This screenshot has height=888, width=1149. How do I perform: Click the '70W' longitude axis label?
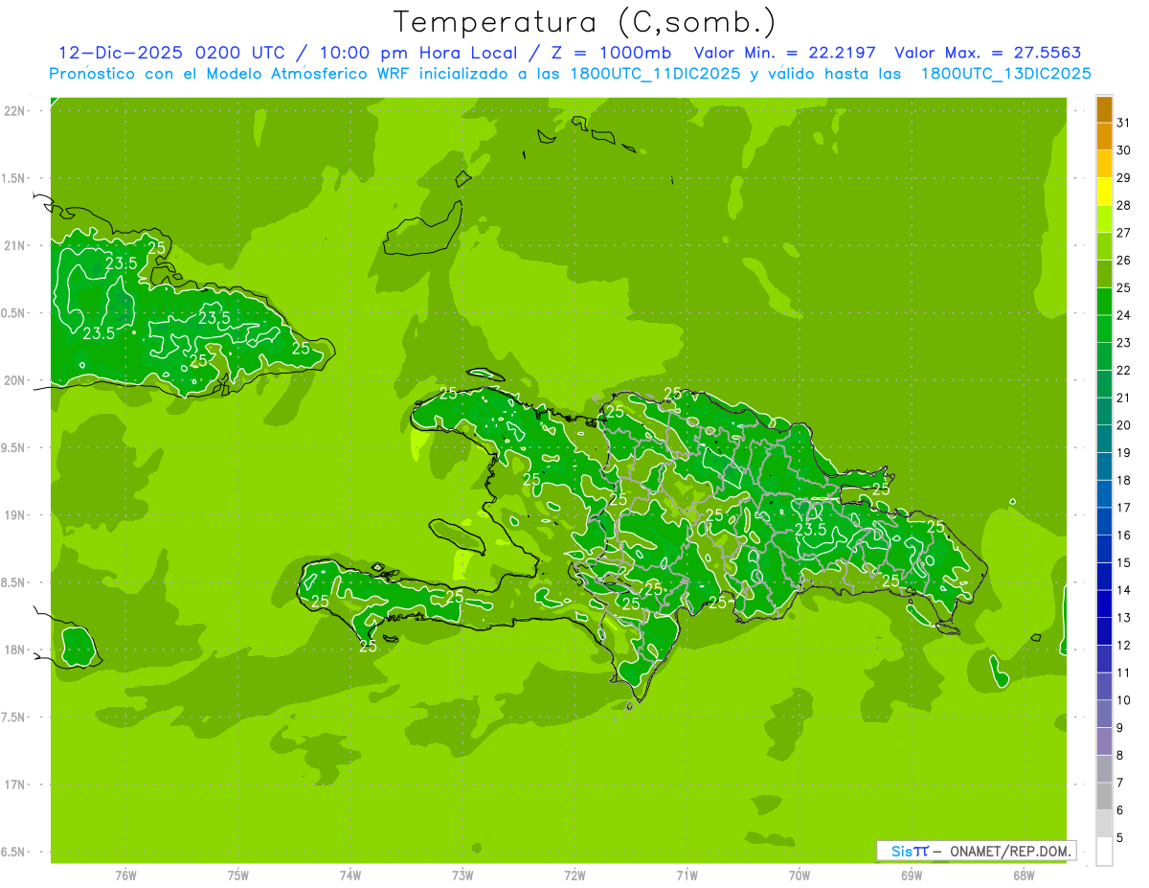pyautogui.click(x=800, y=876)
